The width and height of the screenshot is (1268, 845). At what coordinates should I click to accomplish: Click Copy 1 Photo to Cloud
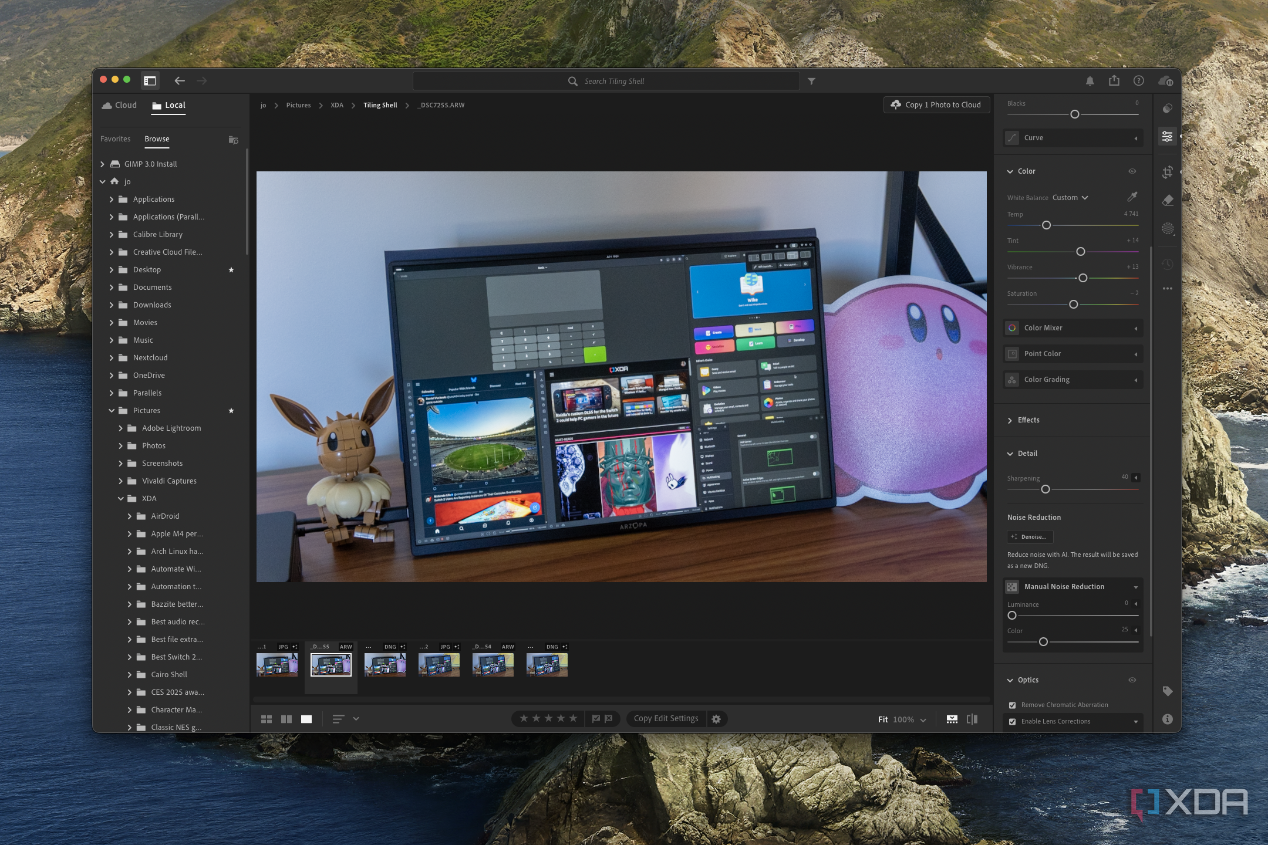click(936, 104)
